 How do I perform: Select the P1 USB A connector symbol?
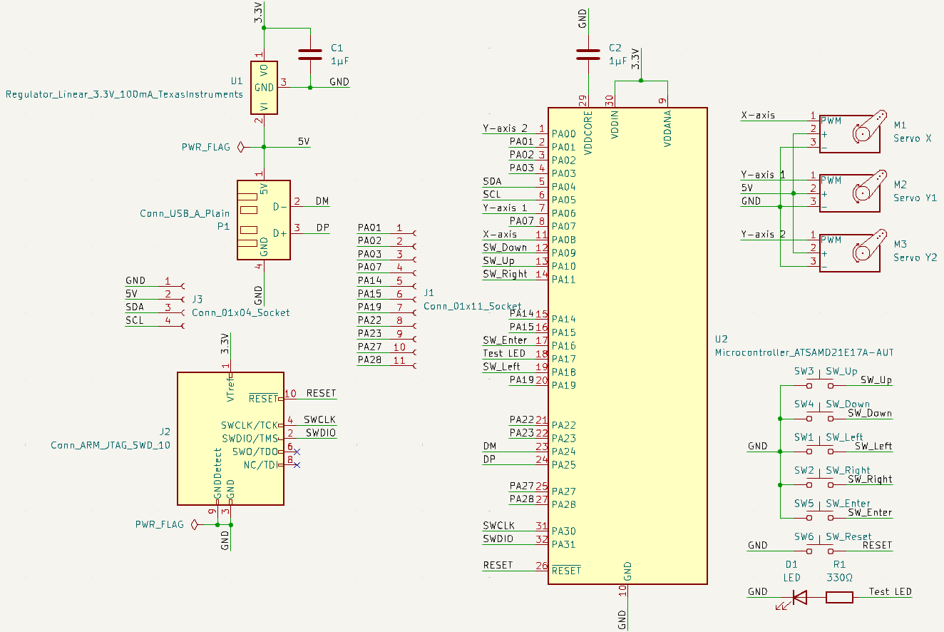264,220
